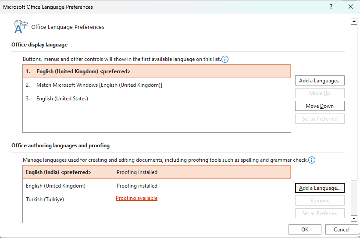Click the Move Down button

click(x=320, y=106)
